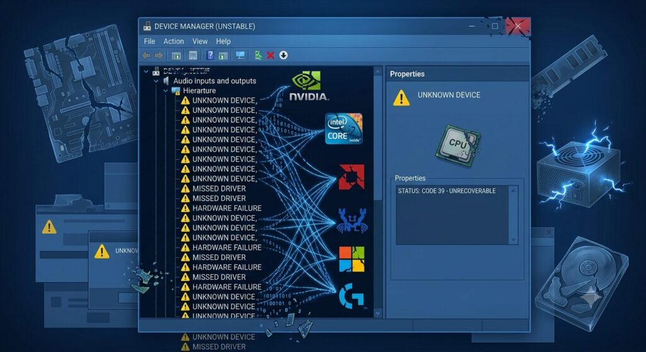Click the computer root node icon in tree
The height and width of the screenshot is (352, 646).
coord(156,71)
